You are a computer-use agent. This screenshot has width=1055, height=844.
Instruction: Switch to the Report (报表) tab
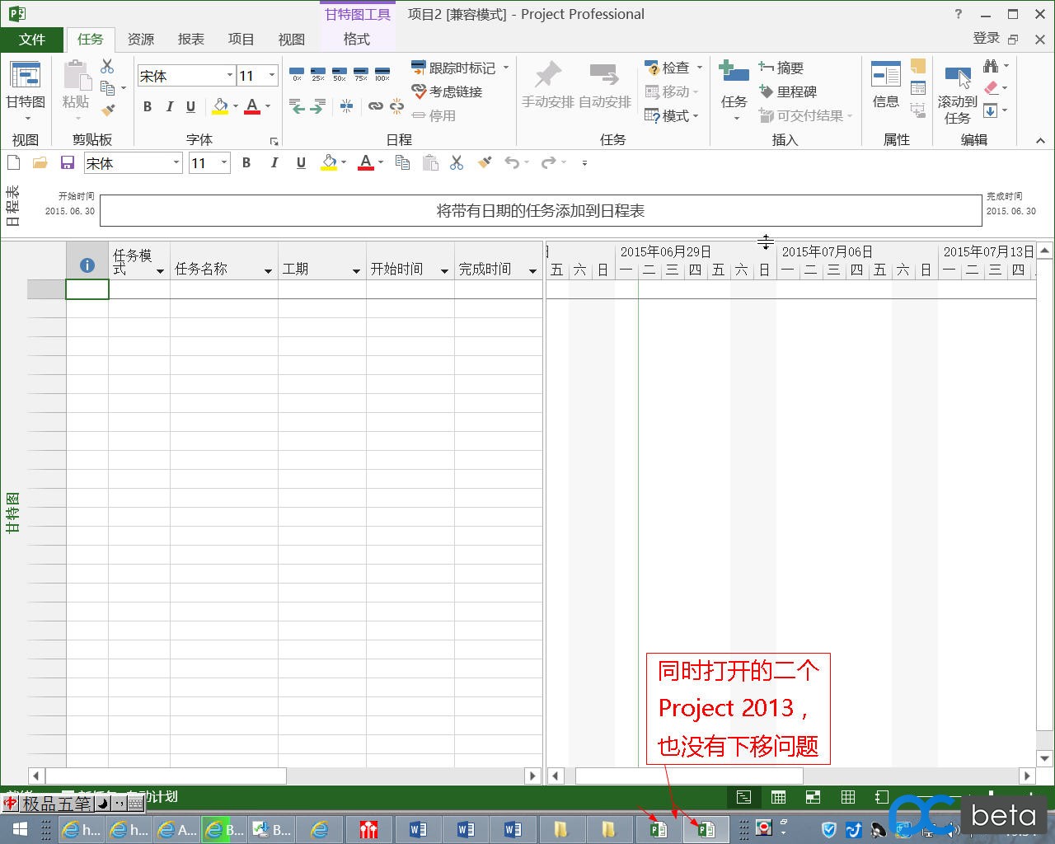[x=191, y=39]
